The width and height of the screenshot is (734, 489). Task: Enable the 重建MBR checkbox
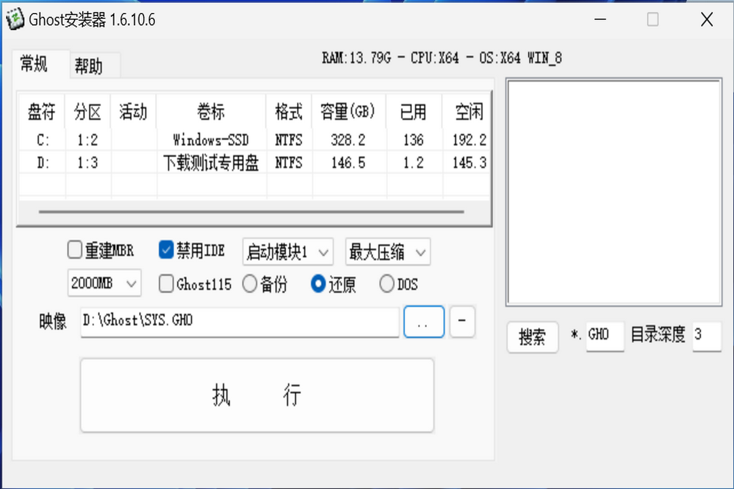(75, 250)
